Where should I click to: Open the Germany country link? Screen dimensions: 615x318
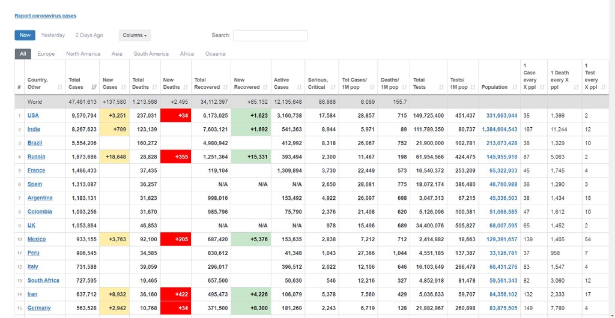39,308
